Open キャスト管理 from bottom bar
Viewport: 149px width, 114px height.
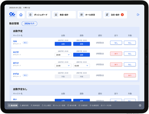(x=59, y=105)
